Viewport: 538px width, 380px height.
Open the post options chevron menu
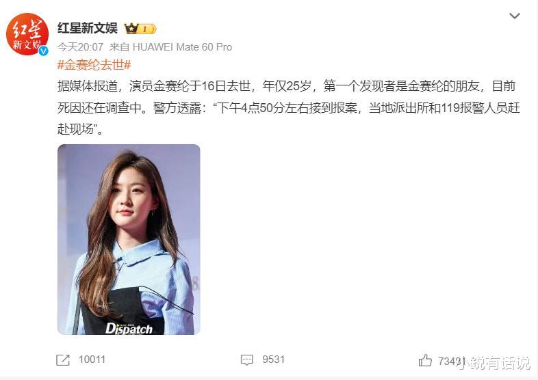pyautogui.click(x=514, y=16)
